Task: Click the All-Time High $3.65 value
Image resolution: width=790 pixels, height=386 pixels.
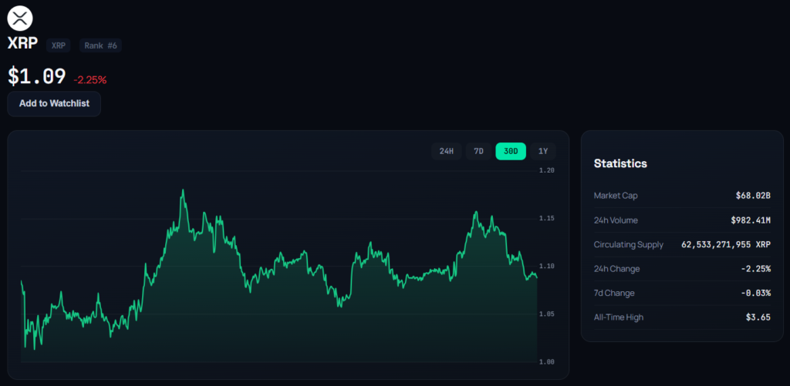Action: click(x=758, y=317)
